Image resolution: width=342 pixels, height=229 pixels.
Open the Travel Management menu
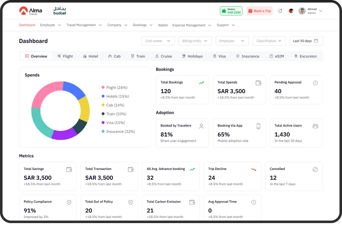[x=84, y=25]
